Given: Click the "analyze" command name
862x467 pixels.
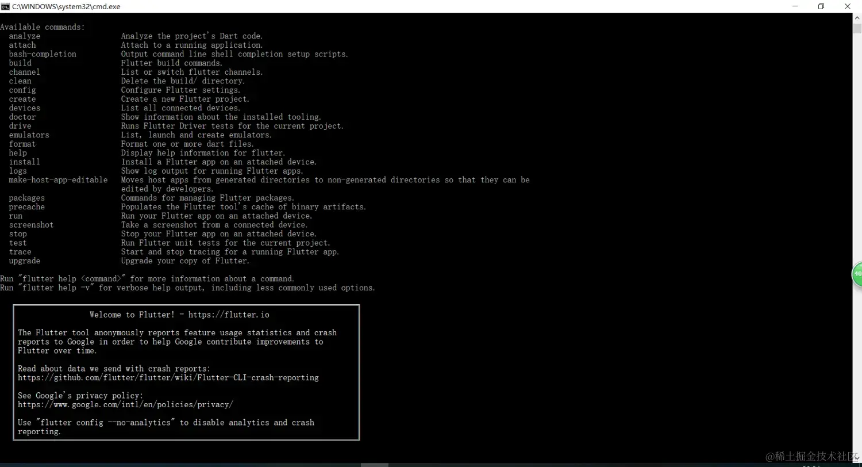Looking at the screenshot, I should (25, 36).
